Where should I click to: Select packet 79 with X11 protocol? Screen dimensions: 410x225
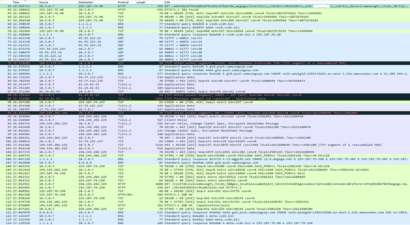click(205, 63)
